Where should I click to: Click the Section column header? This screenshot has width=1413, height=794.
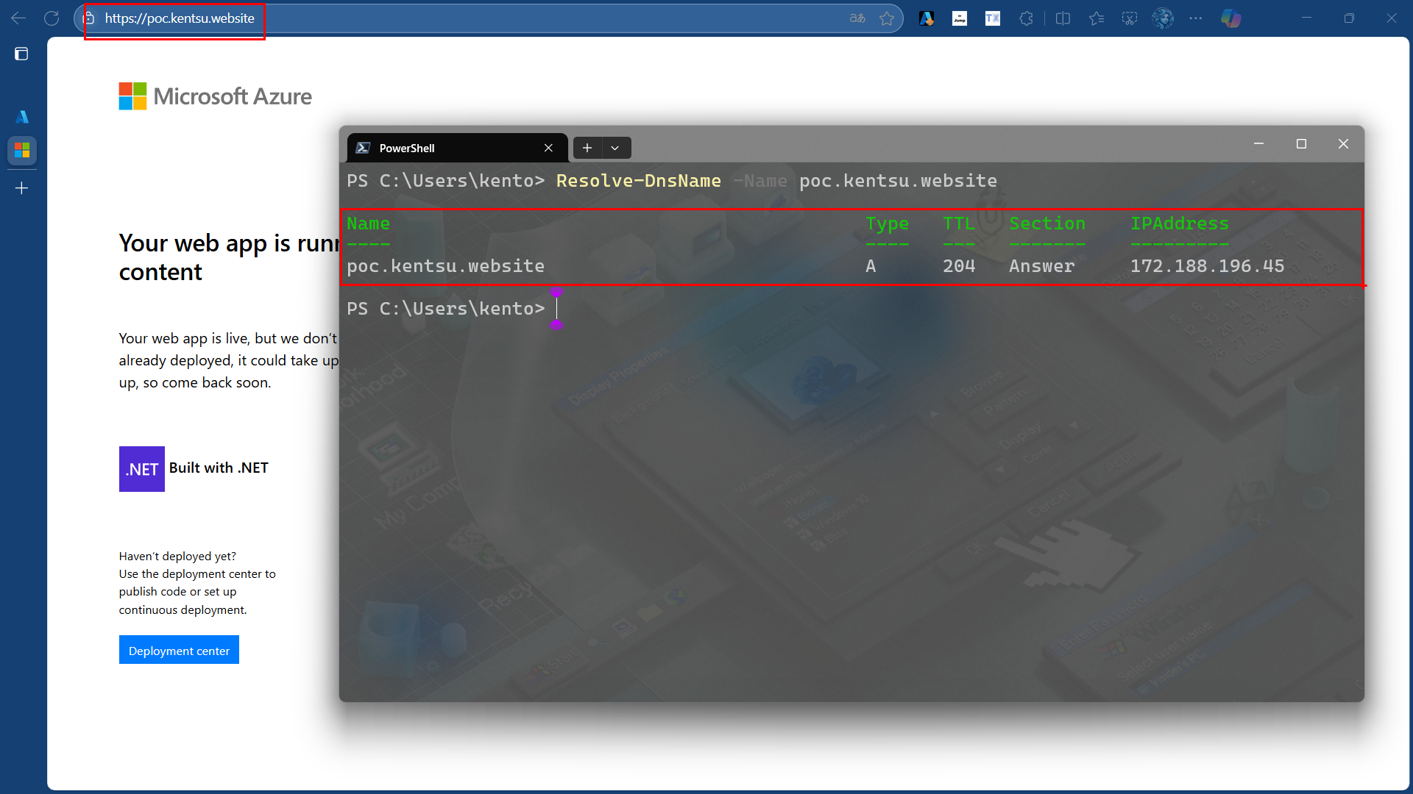coord(1047,223)
